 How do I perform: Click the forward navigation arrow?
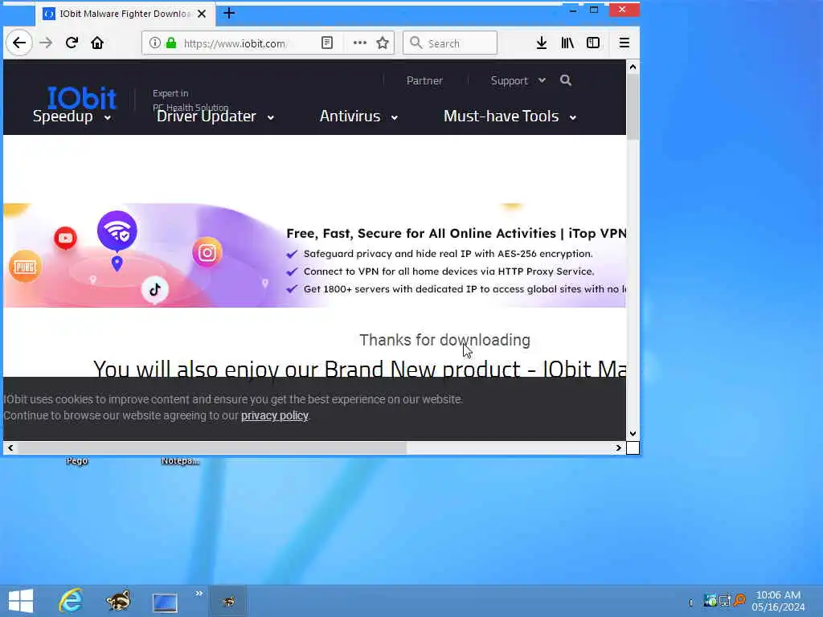46,43
